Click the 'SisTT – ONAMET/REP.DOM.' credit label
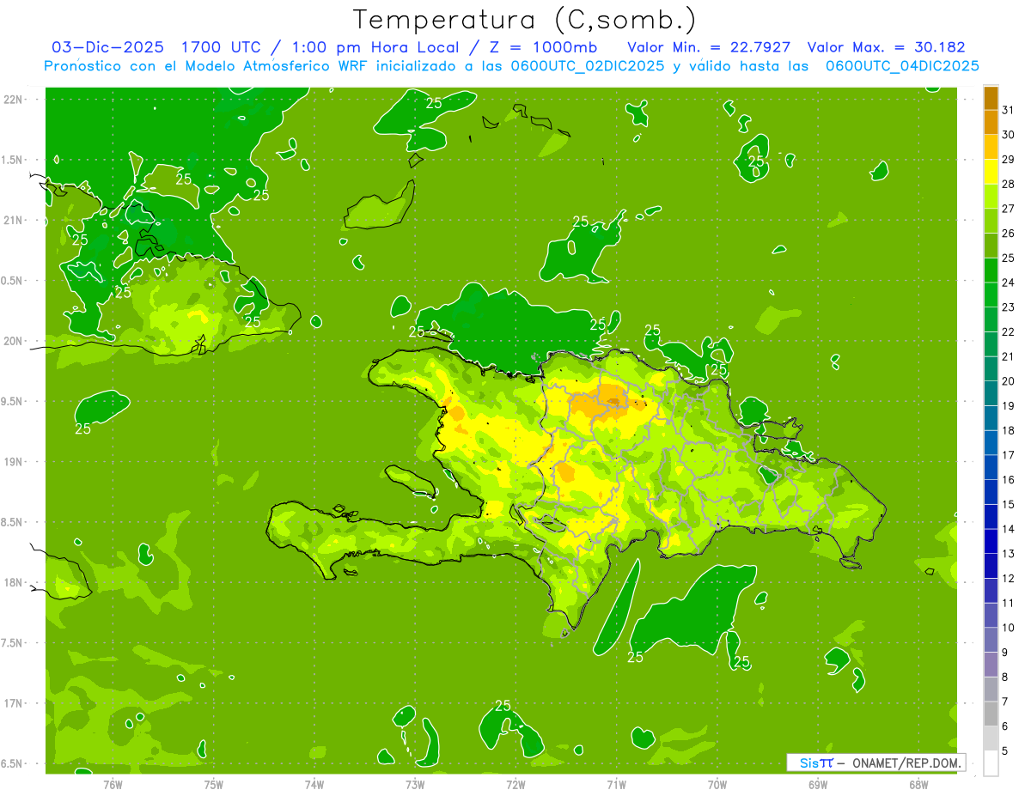 (x=875, y=763)
